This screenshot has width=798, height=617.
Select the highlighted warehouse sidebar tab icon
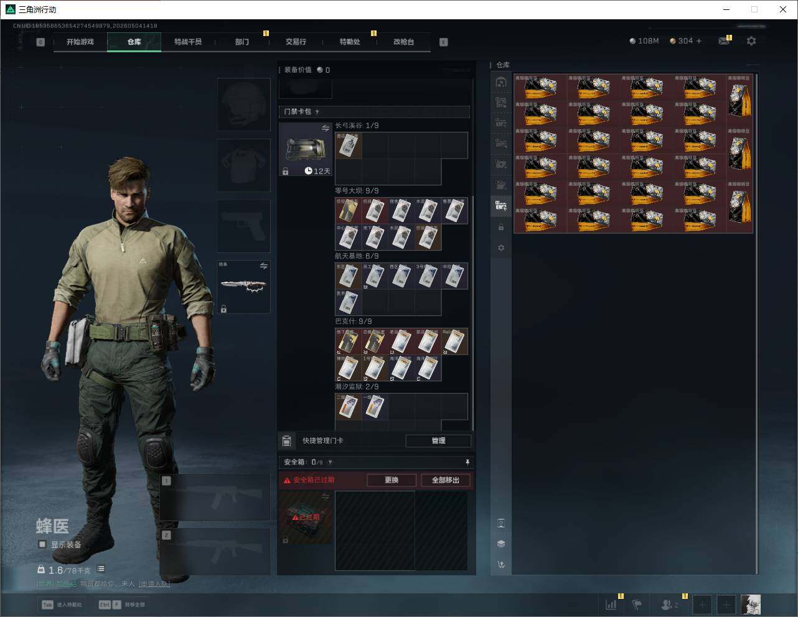point(501,205)
